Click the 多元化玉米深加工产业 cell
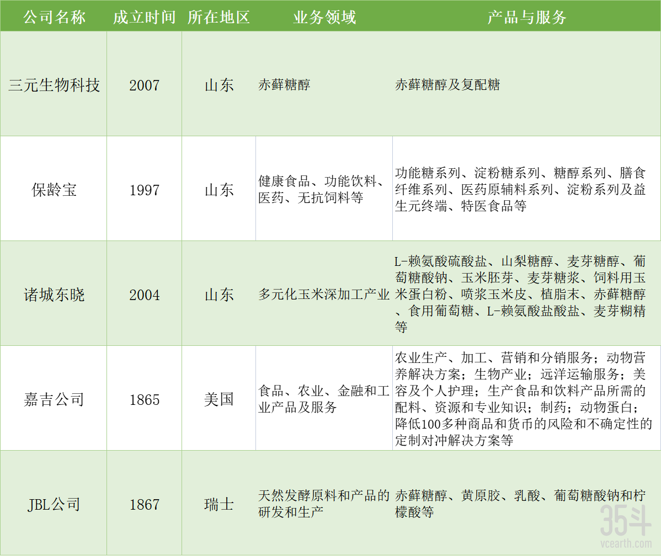 click(324, 294)
